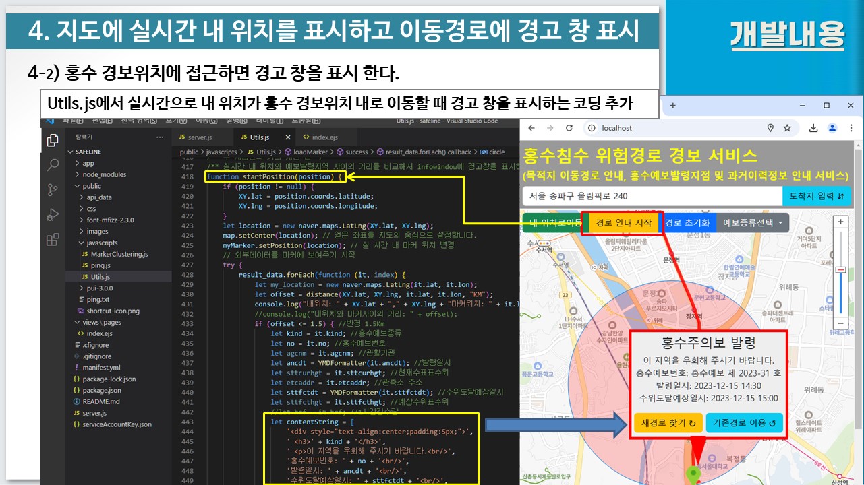The width and height of the screenshot is (864, 485).
Task: Open Search in VS Code activity bar
Action: (x=53, y=165)
